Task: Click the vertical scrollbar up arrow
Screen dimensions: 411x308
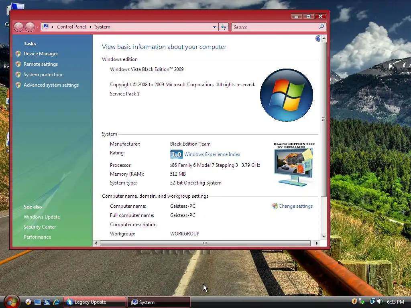Action: coord(324,38)
